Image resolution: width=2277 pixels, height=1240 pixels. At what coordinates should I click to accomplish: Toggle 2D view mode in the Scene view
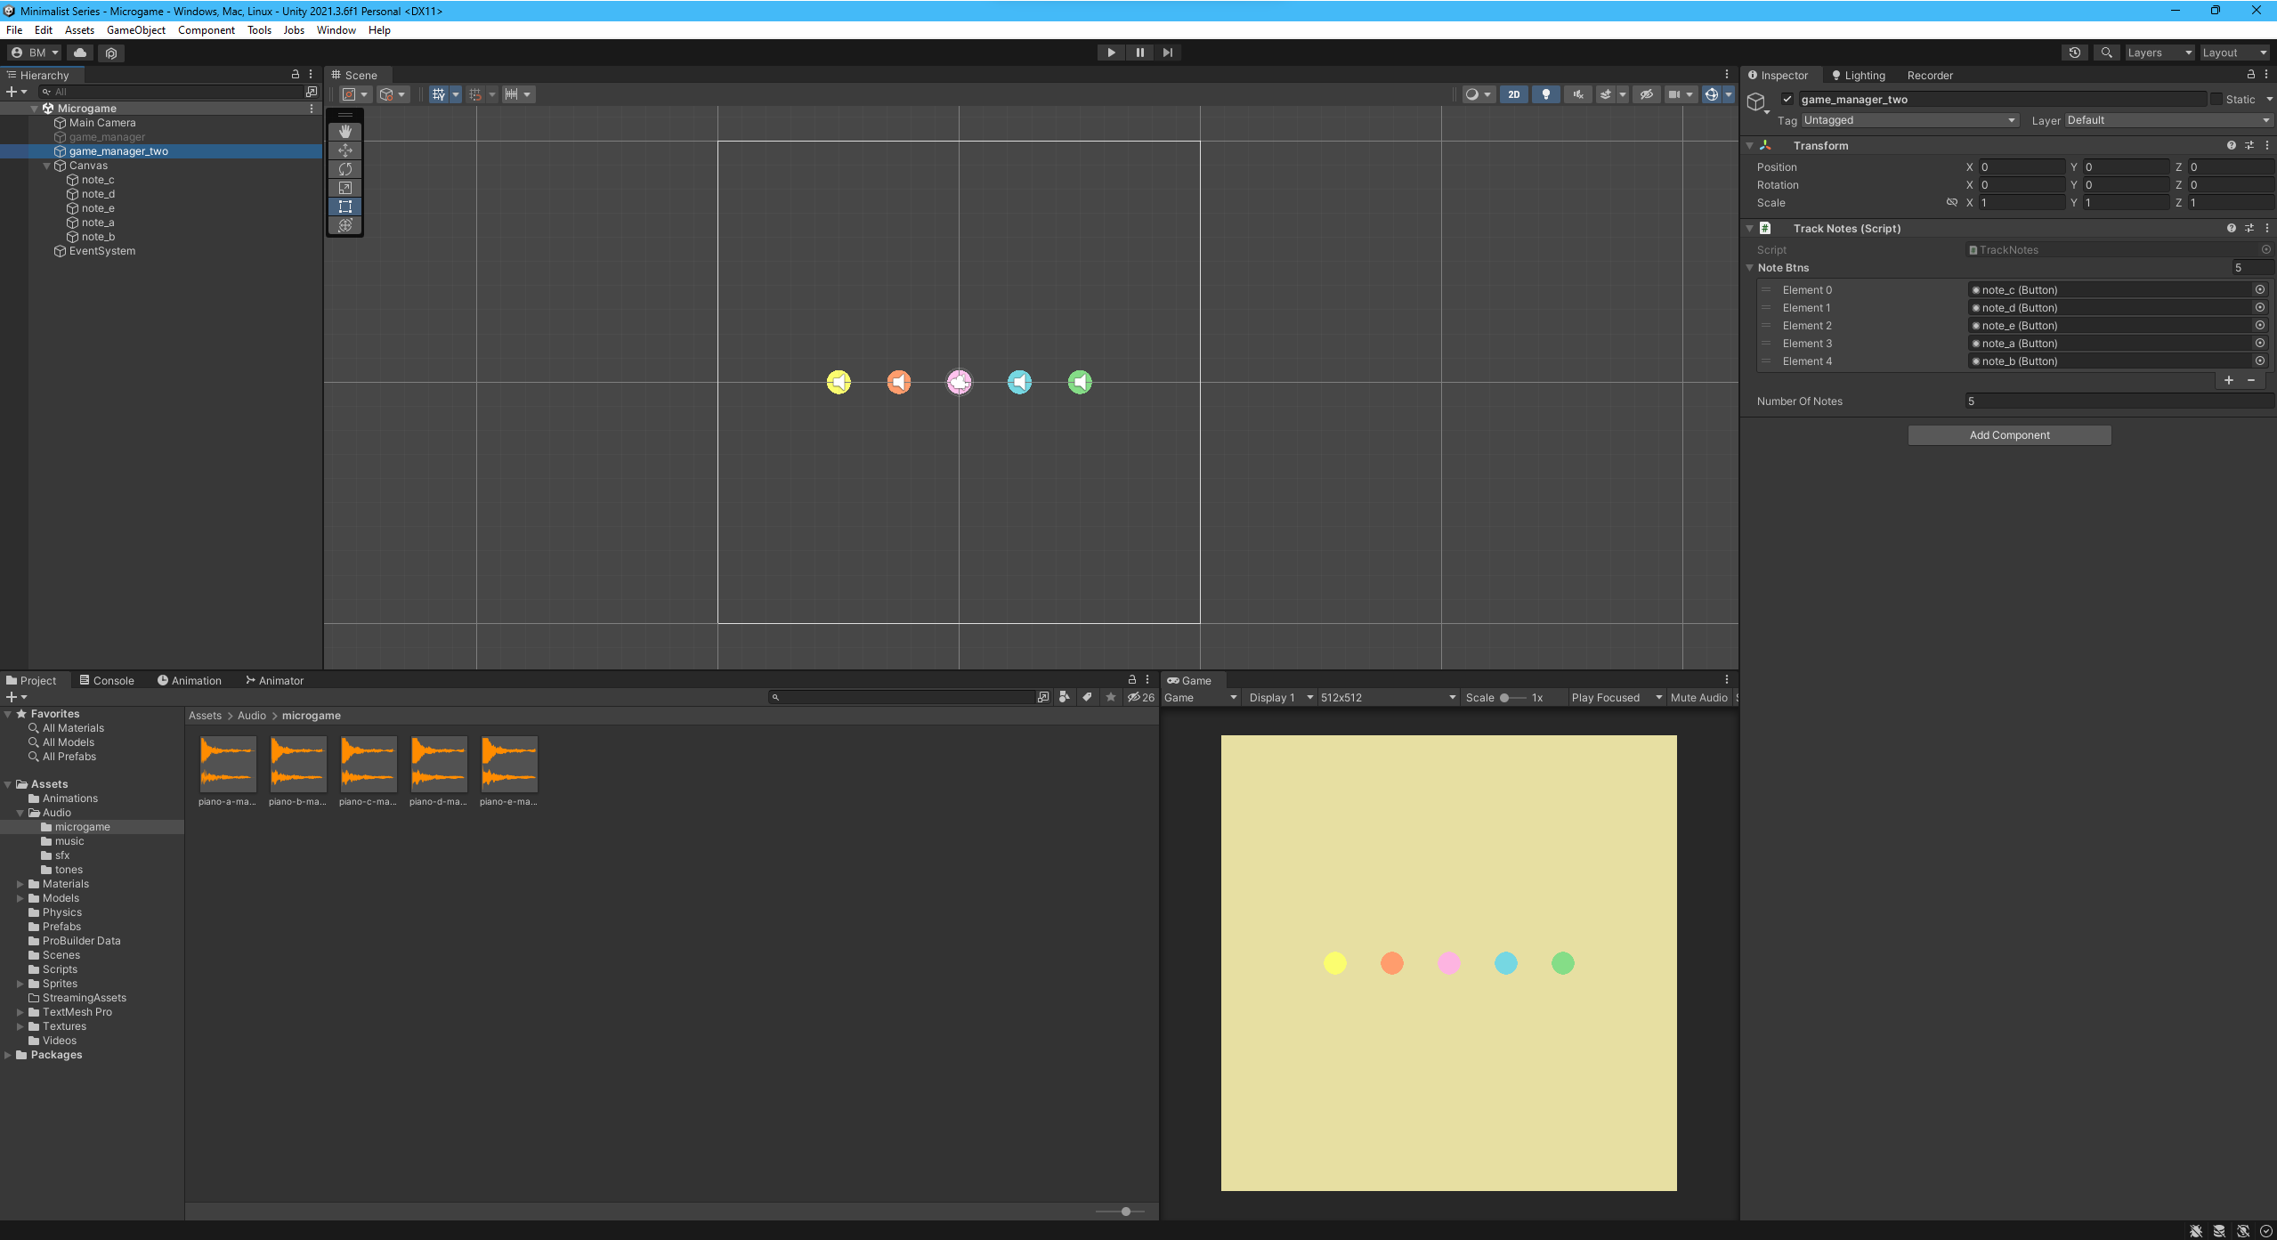pos(1513,93)
